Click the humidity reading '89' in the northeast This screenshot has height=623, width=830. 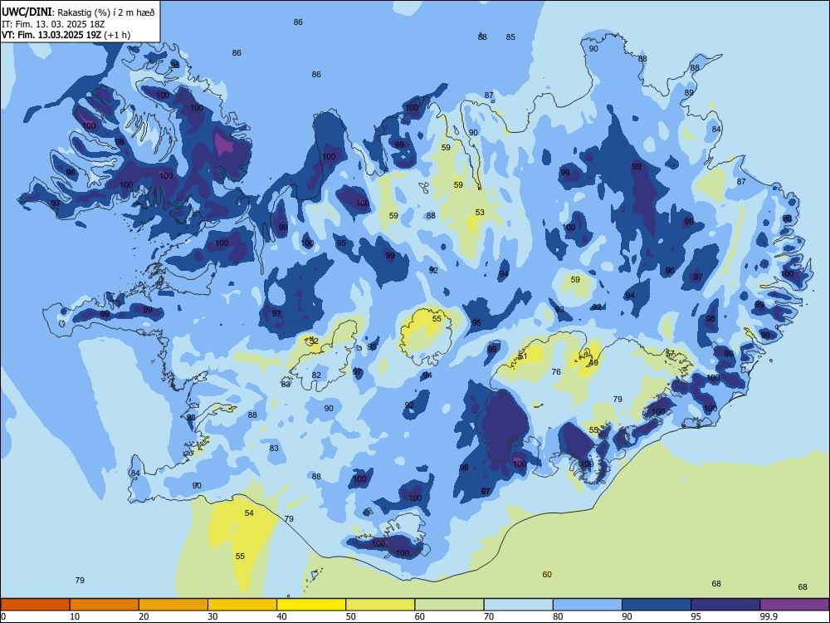[x=689, y=93]
